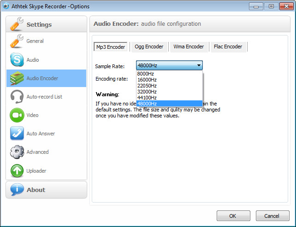Go to the Audio settings label

coord(33,60)
